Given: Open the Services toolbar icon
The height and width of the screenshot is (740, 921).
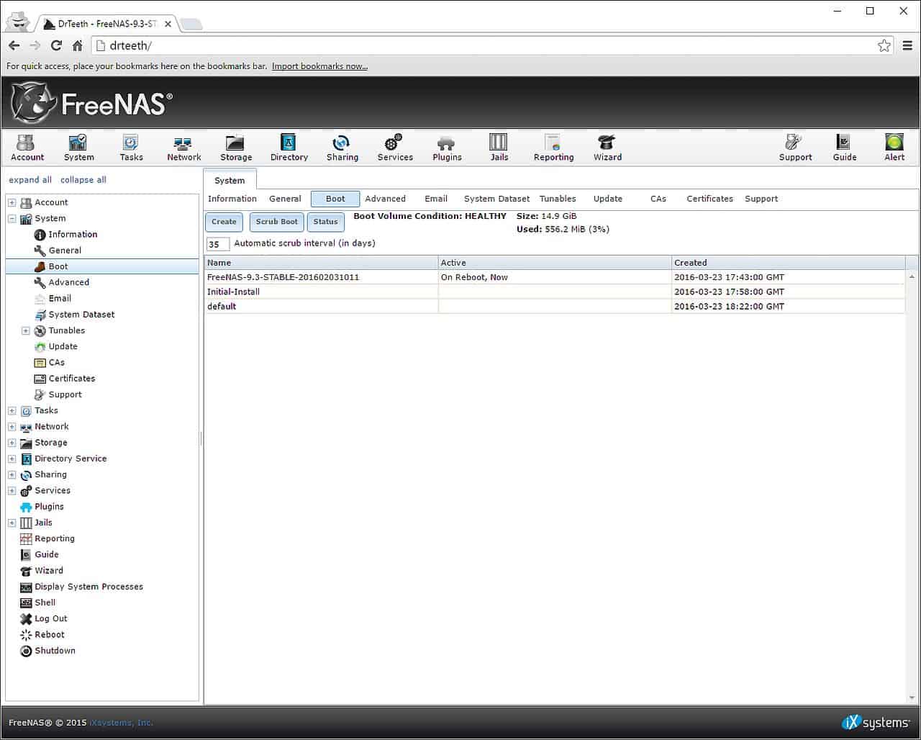Looking at the screenshot, I should pos(395,148).
